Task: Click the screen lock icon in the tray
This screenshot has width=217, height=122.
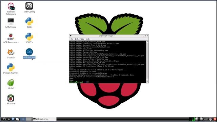Action: [x=211, y=119]
